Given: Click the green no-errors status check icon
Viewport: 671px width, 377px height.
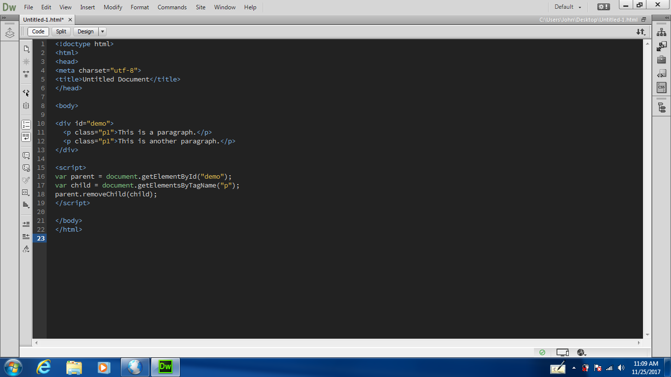Looking at the screenshot, I should tap(542, 352).
